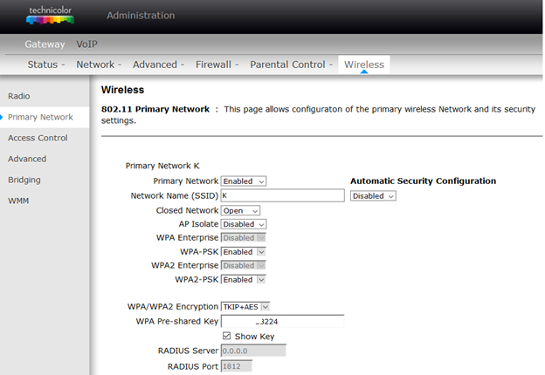
Task: Open the Parental Control menu
Action: tap(292, 65)
